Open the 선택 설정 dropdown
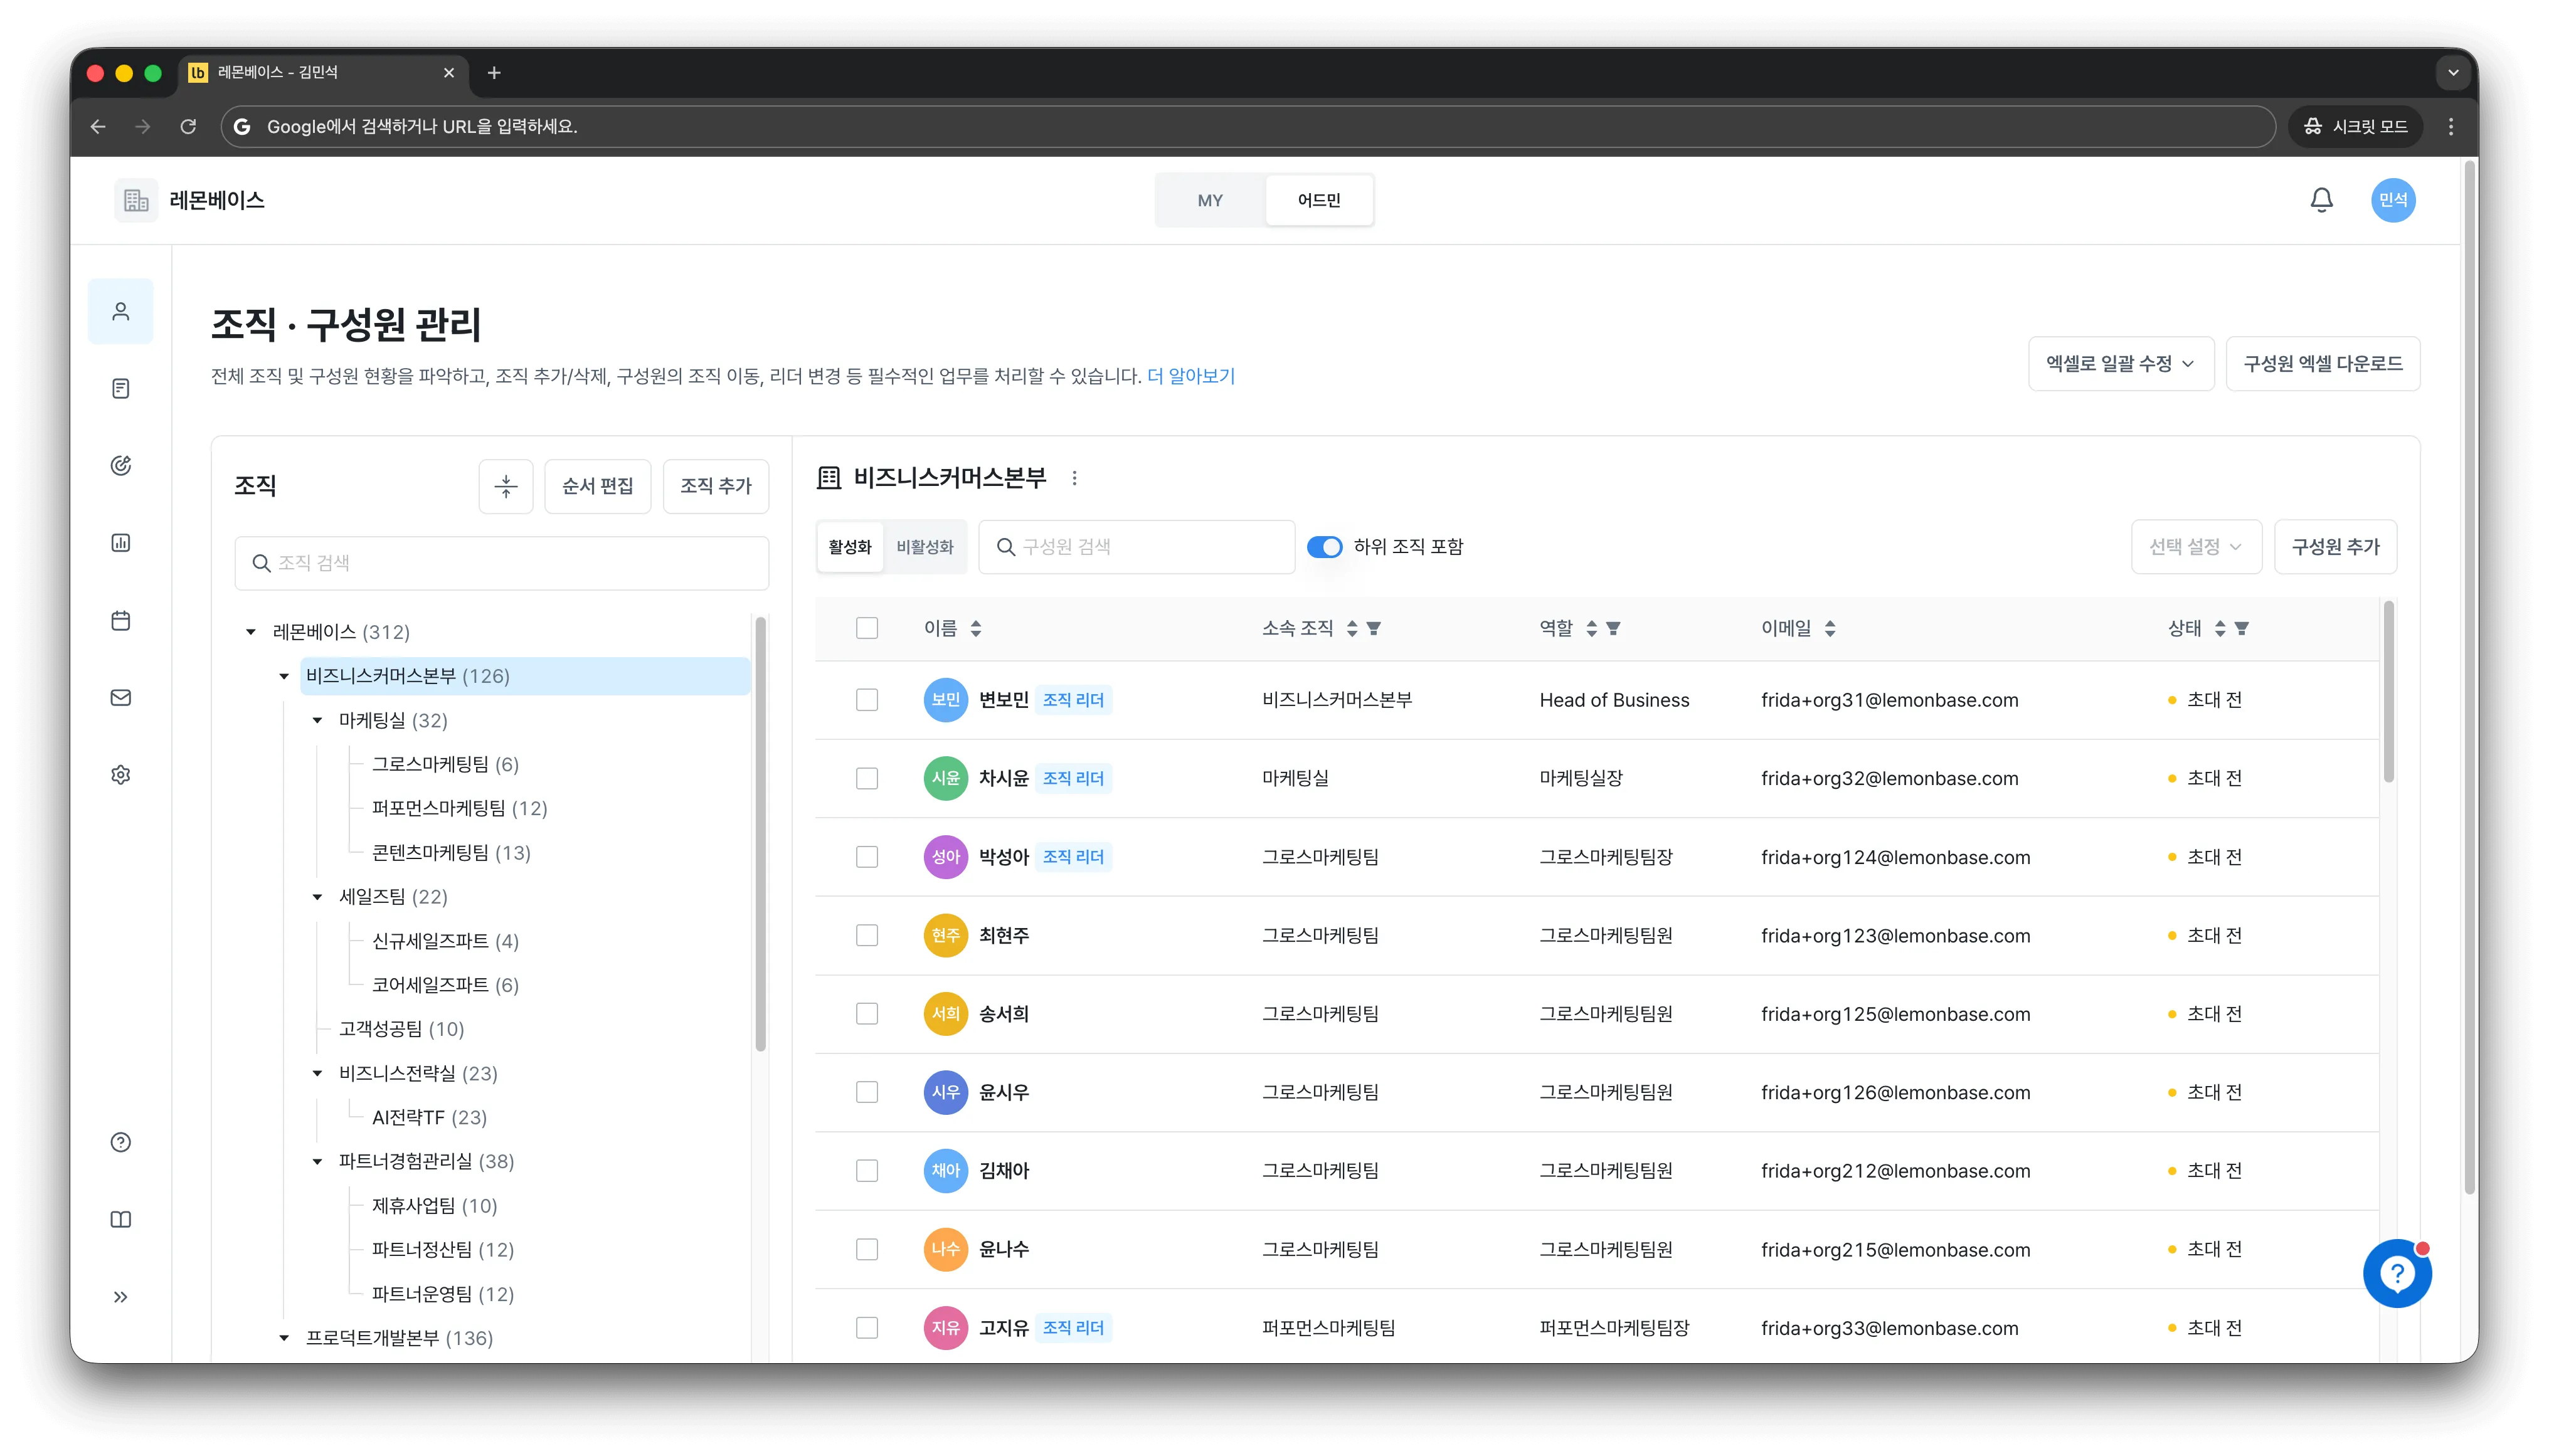 (x=2196, y=547)
